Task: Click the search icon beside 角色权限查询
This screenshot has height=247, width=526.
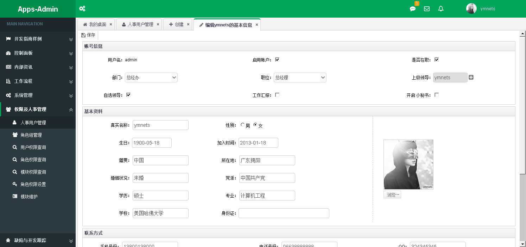Action: pos(15,160)
